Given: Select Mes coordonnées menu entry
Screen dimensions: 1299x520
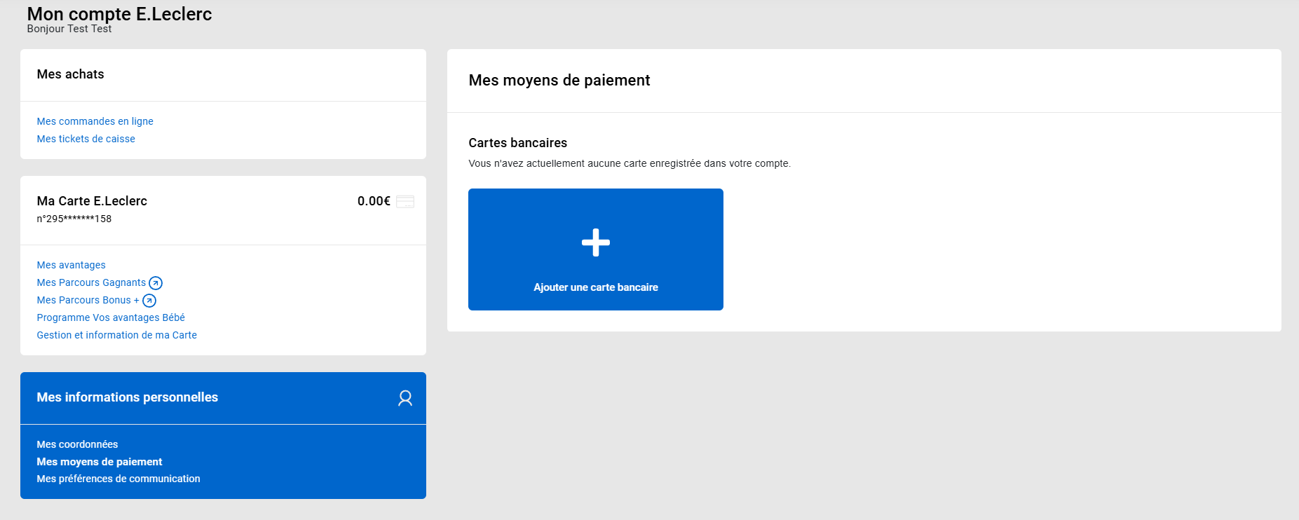Looking at the screenshot, I should 77,444.
